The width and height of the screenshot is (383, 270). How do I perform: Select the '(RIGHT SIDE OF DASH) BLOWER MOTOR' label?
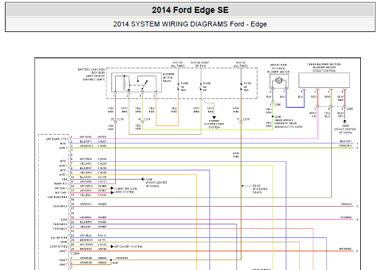[278, 68]
